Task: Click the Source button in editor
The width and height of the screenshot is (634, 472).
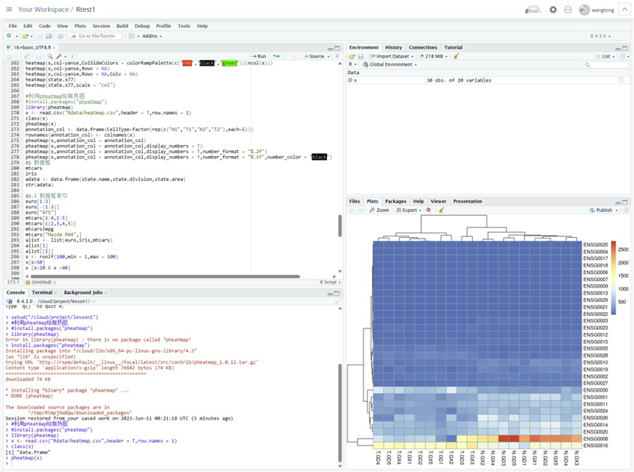Action: pyautogui.click(x=314, y=57)
